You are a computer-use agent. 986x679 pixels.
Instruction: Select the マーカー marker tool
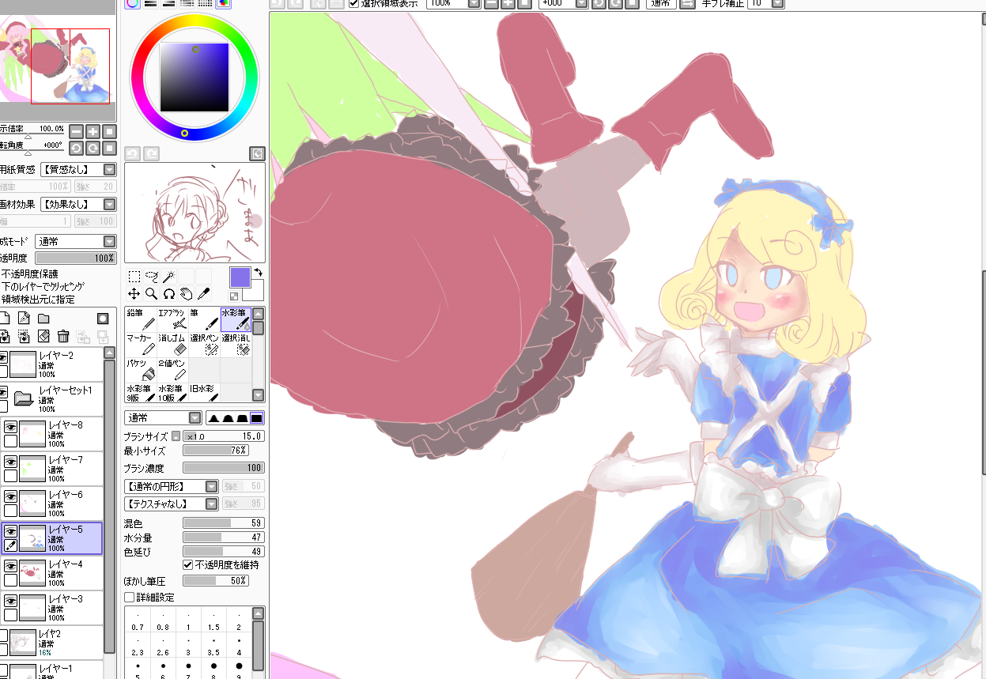[x=141, y=345]
